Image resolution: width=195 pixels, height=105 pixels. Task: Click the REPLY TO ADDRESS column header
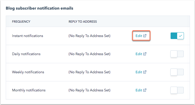tap(83, 22)
